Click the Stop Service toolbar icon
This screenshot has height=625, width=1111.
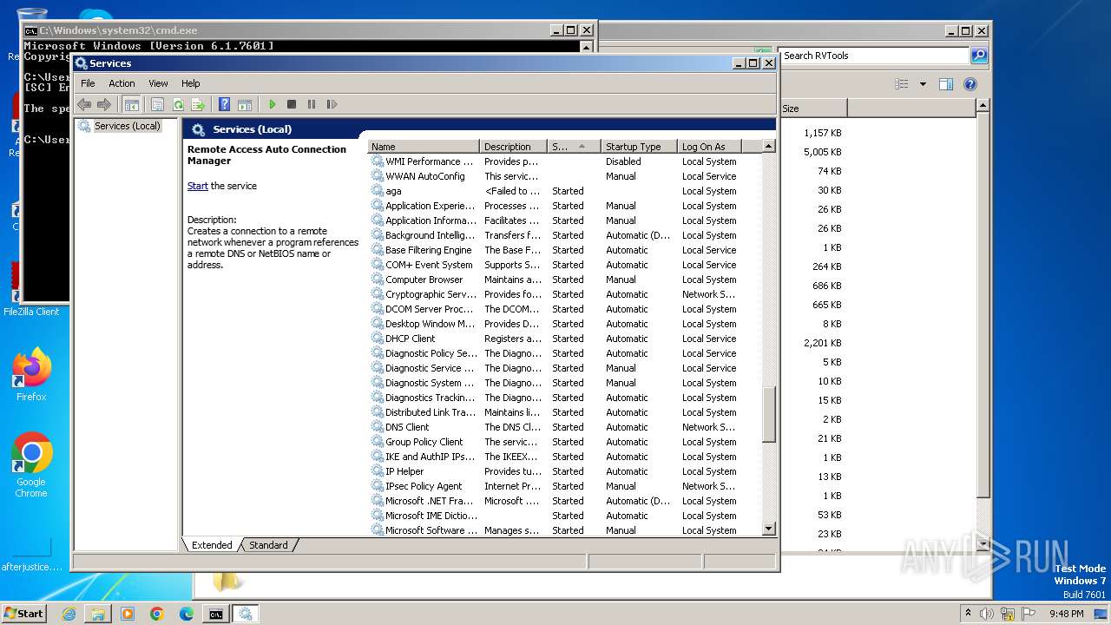[x=292, y=104]
